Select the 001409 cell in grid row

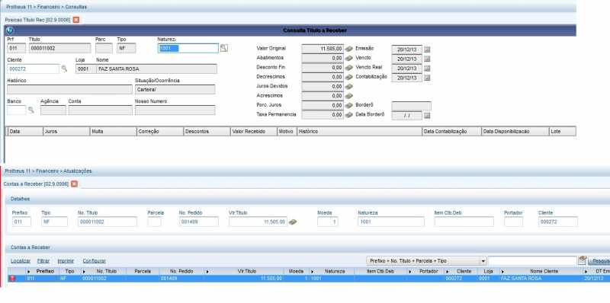(181, 279)
